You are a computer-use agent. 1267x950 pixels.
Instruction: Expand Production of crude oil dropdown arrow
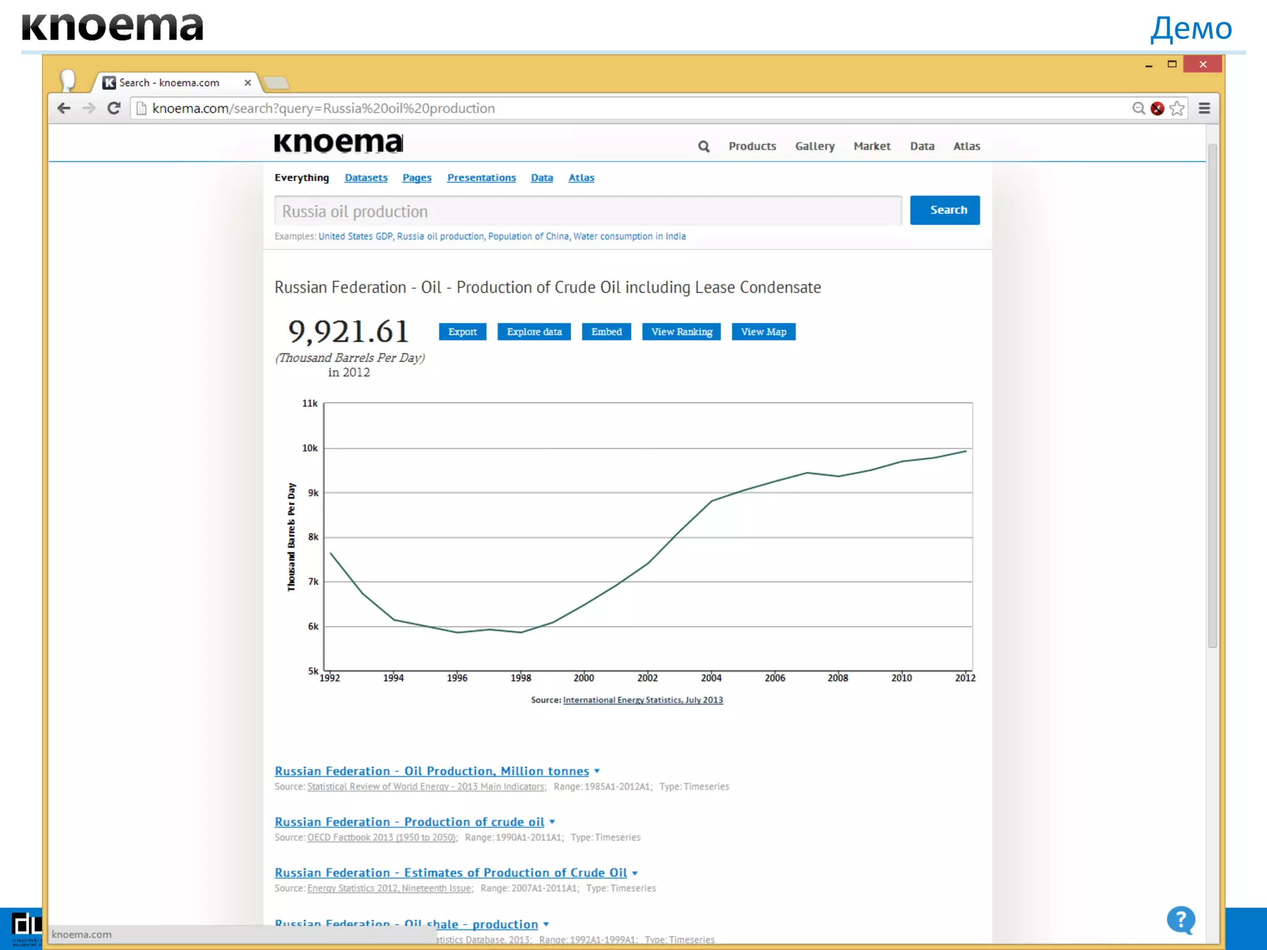coord(552,822)
